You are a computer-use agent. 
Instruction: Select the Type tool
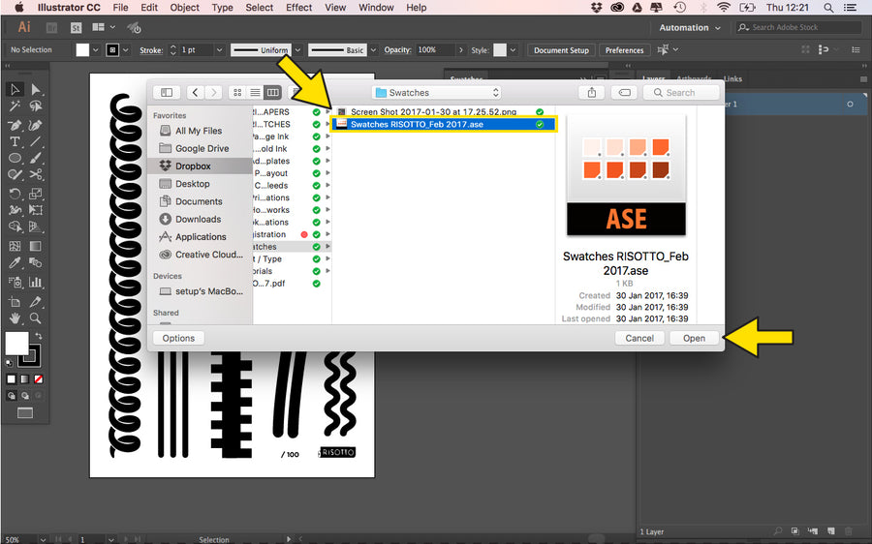16,141
